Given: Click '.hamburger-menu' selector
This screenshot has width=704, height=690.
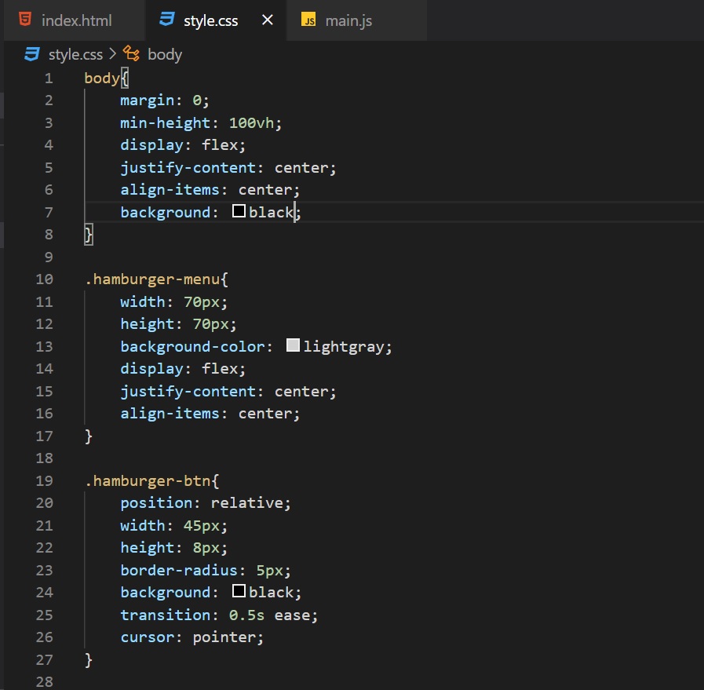Looking at the screenshot, I should [151, 279].
